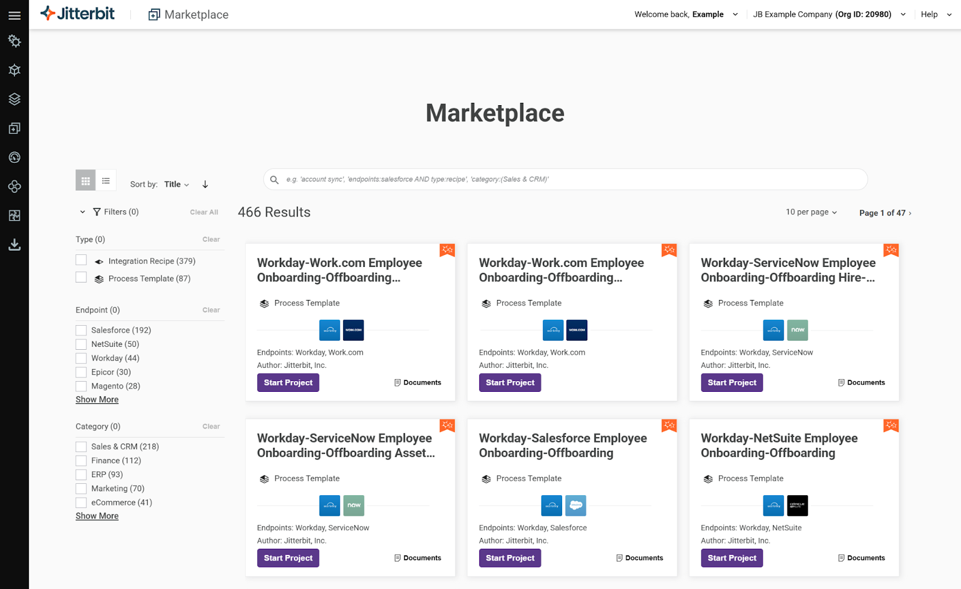
Task: Open the Help dropdown menu
Action: [936, 14]
